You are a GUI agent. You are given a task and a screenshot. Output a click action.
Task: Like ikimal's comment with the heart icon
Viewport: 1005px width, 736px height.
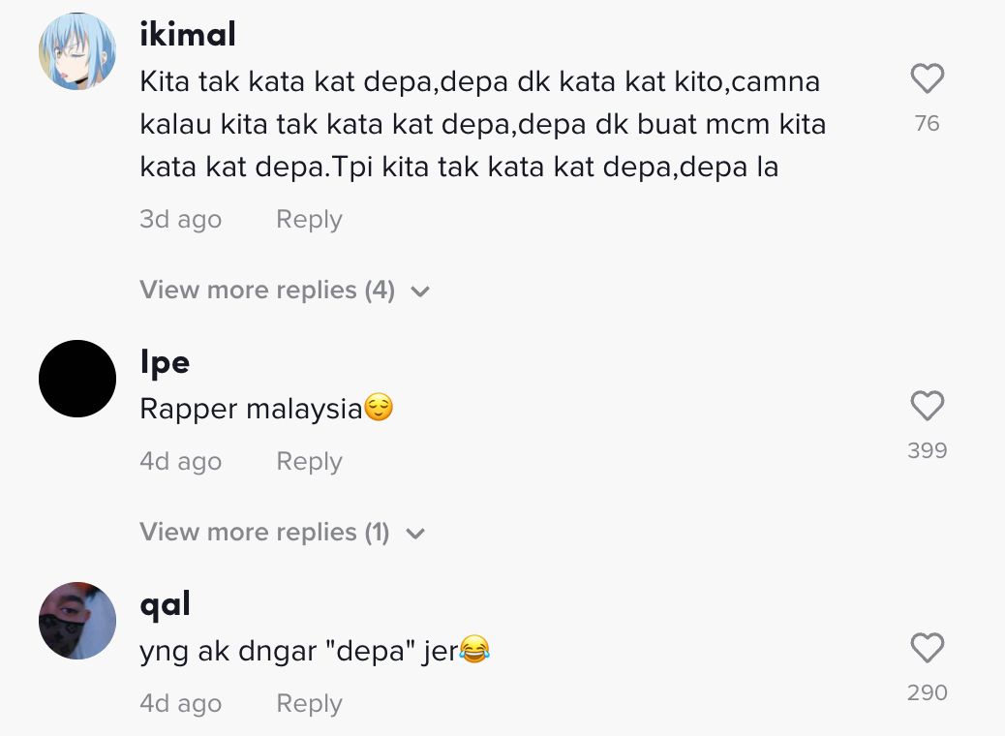(927, 79)
